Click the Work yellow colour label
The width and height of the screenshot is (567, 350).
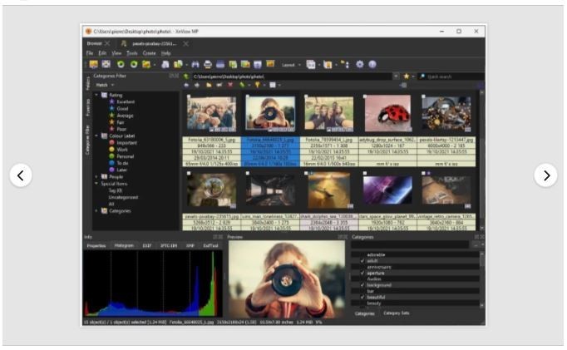(x=111, y=150)
